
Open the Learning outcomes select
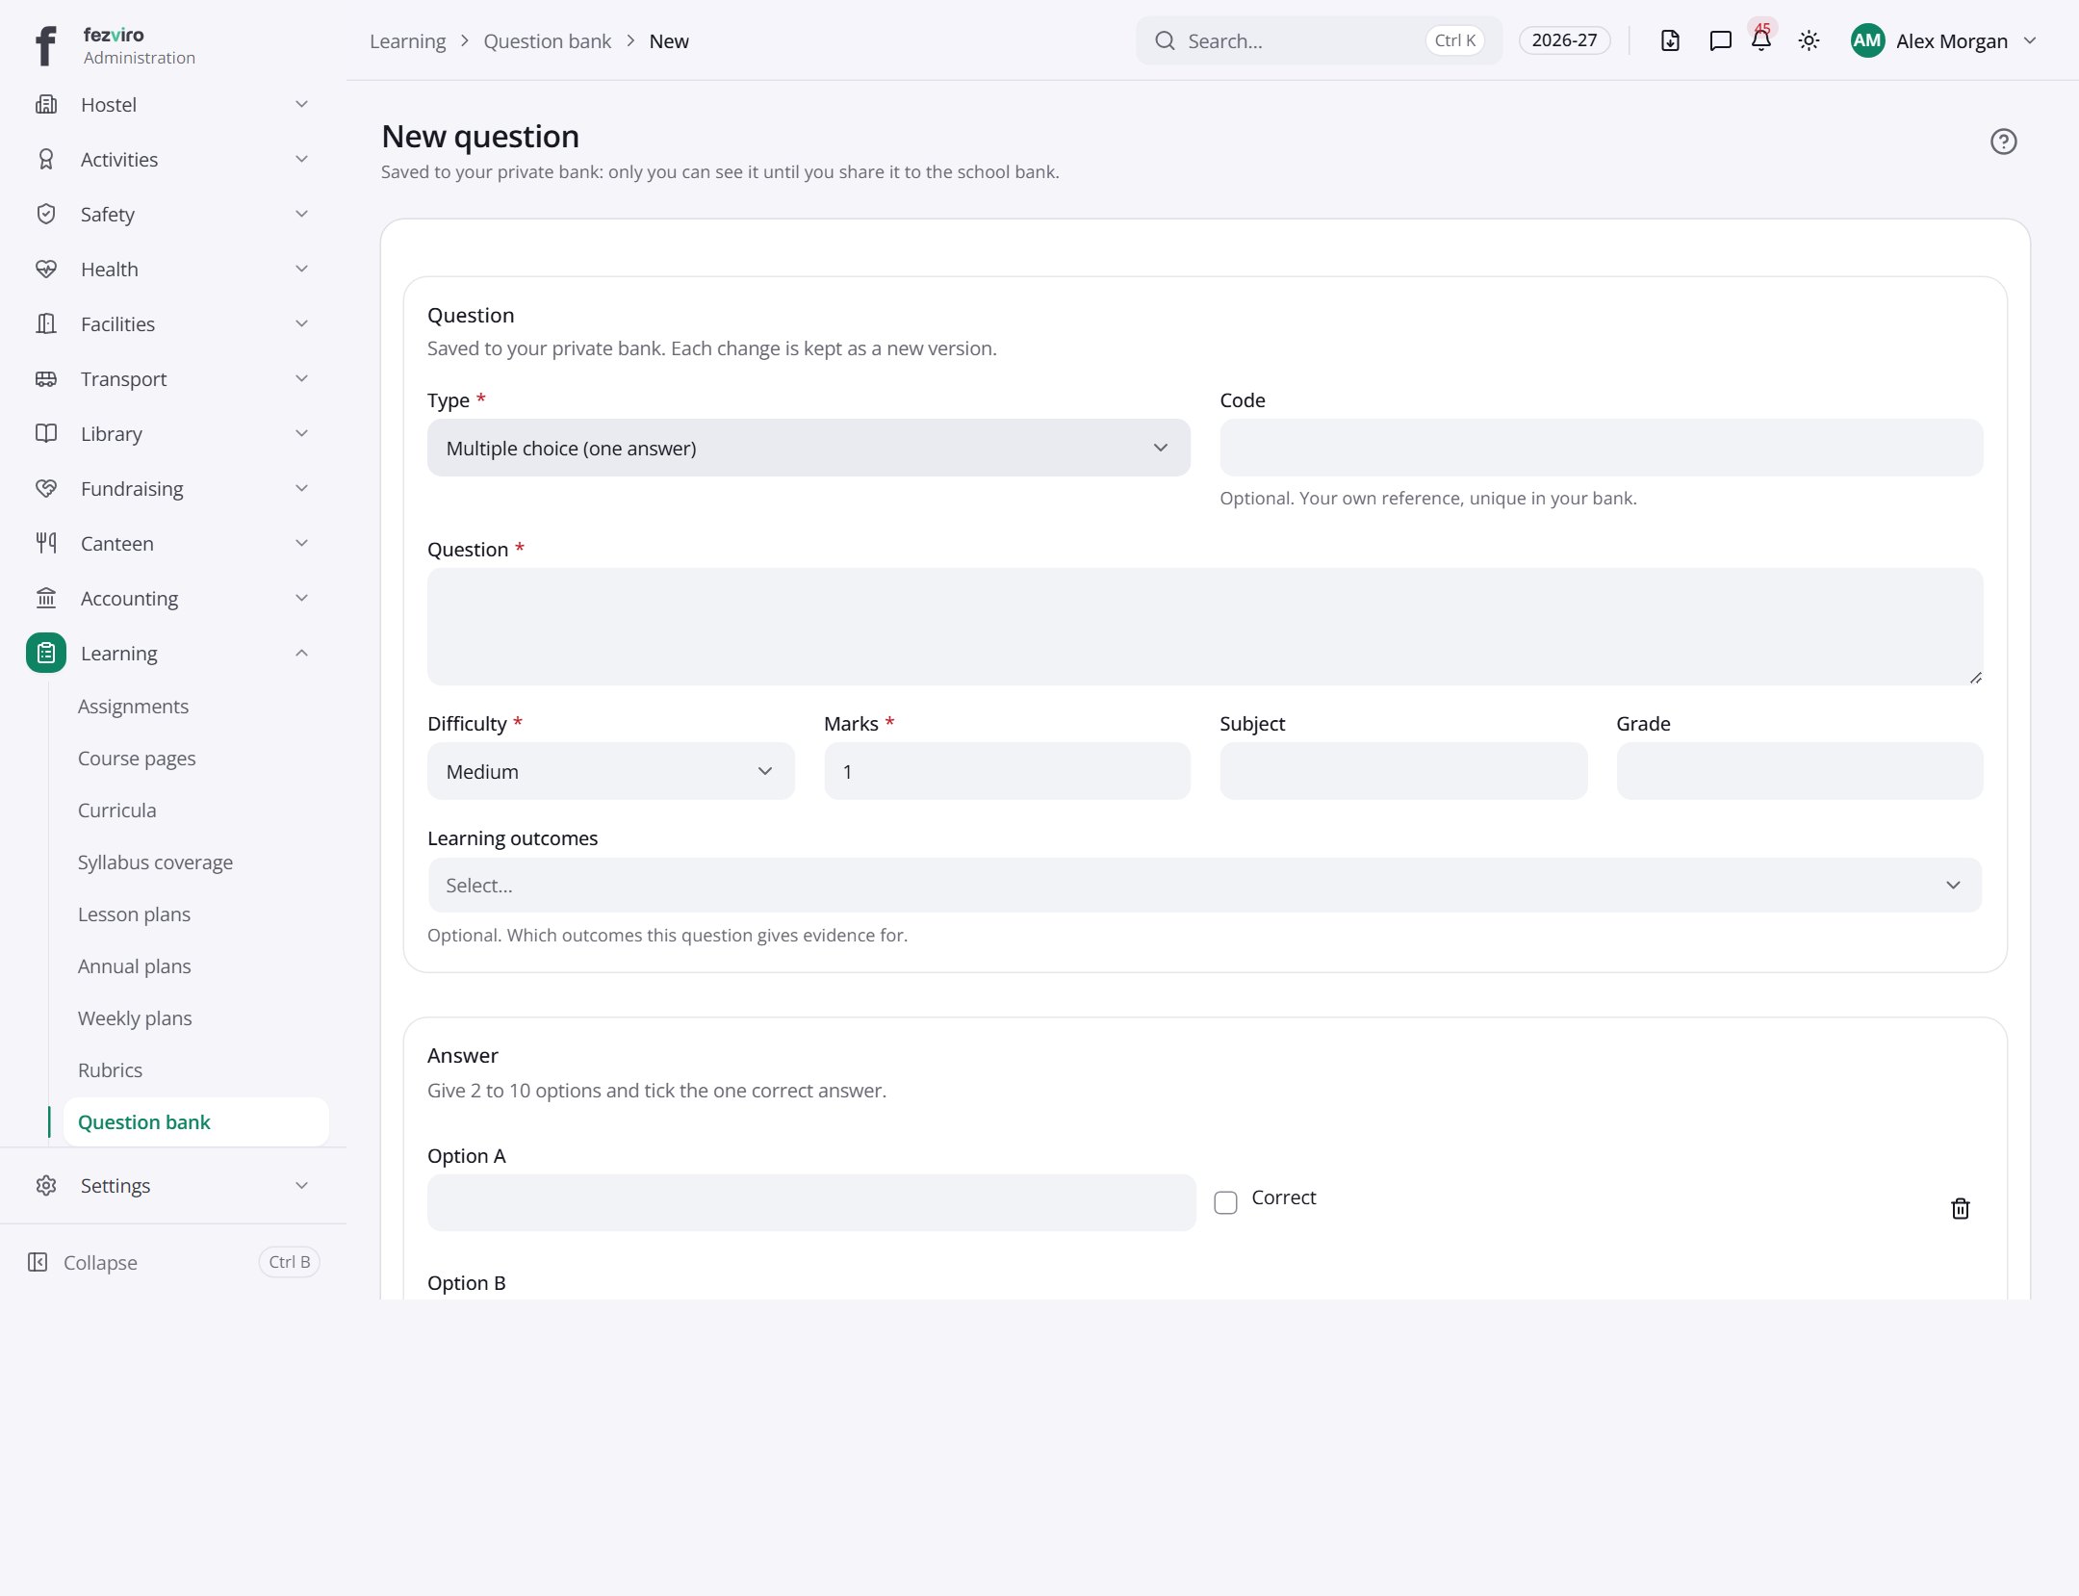(1205, 885)
